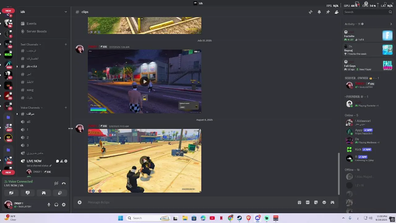Open User Settings gear
396x223 pixels.
point(64,205)
